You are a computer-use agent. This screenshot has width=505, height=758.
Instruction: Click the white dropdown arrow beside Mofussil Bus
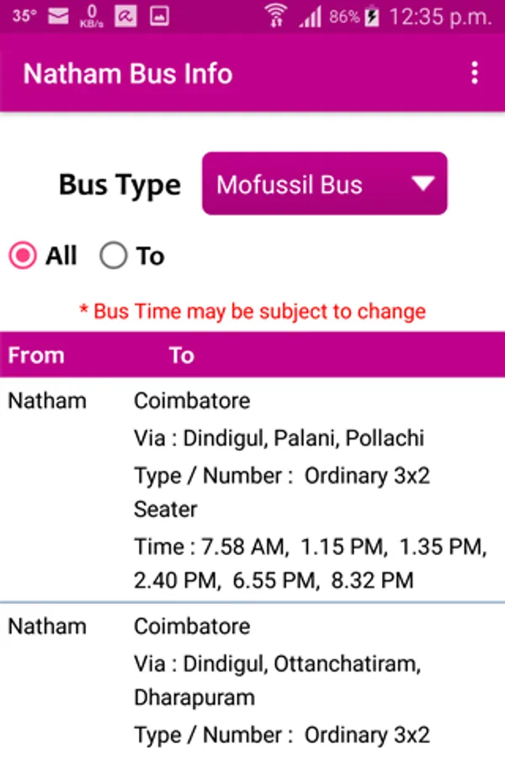coord(423,184)
